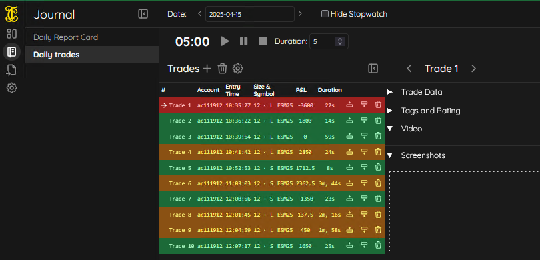Insert a row above Trade 8
This screenshot has height=260, width=540.
[349, 215]
